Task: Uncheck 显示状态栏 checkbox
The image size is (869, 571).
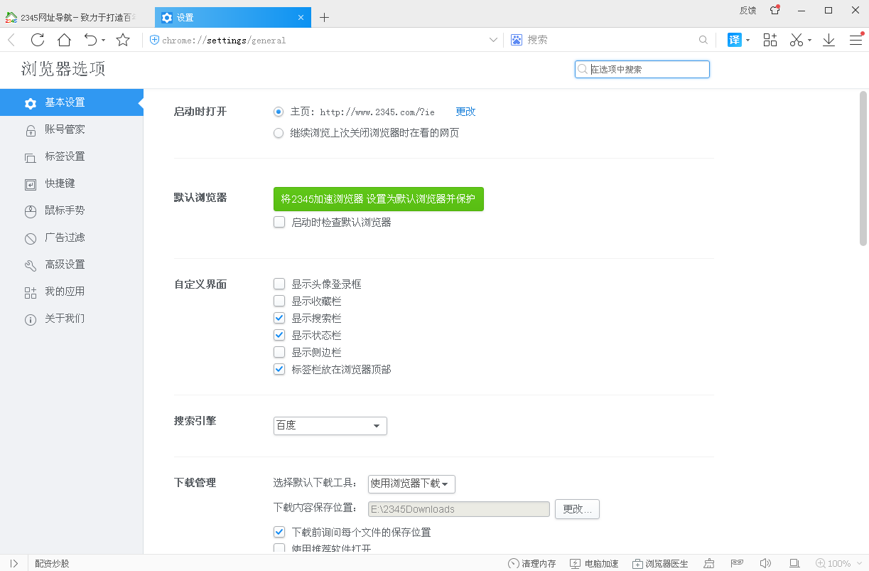Action: coord(279,336)
